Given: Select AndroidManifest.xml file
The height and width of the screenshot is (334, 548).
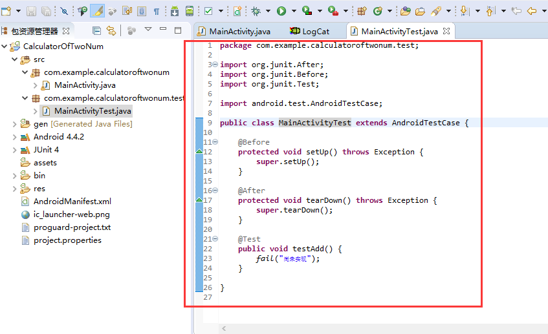Looking at the screenshot, I should click(x=72, y=202).
